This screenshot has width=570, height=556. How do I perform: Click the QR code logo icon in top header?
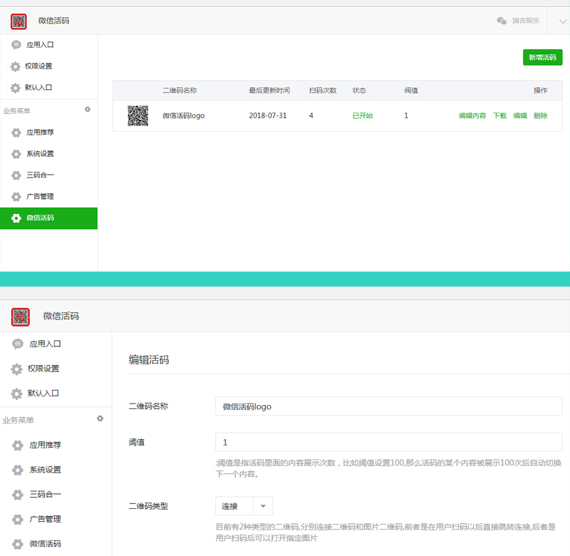pos(20,21)
